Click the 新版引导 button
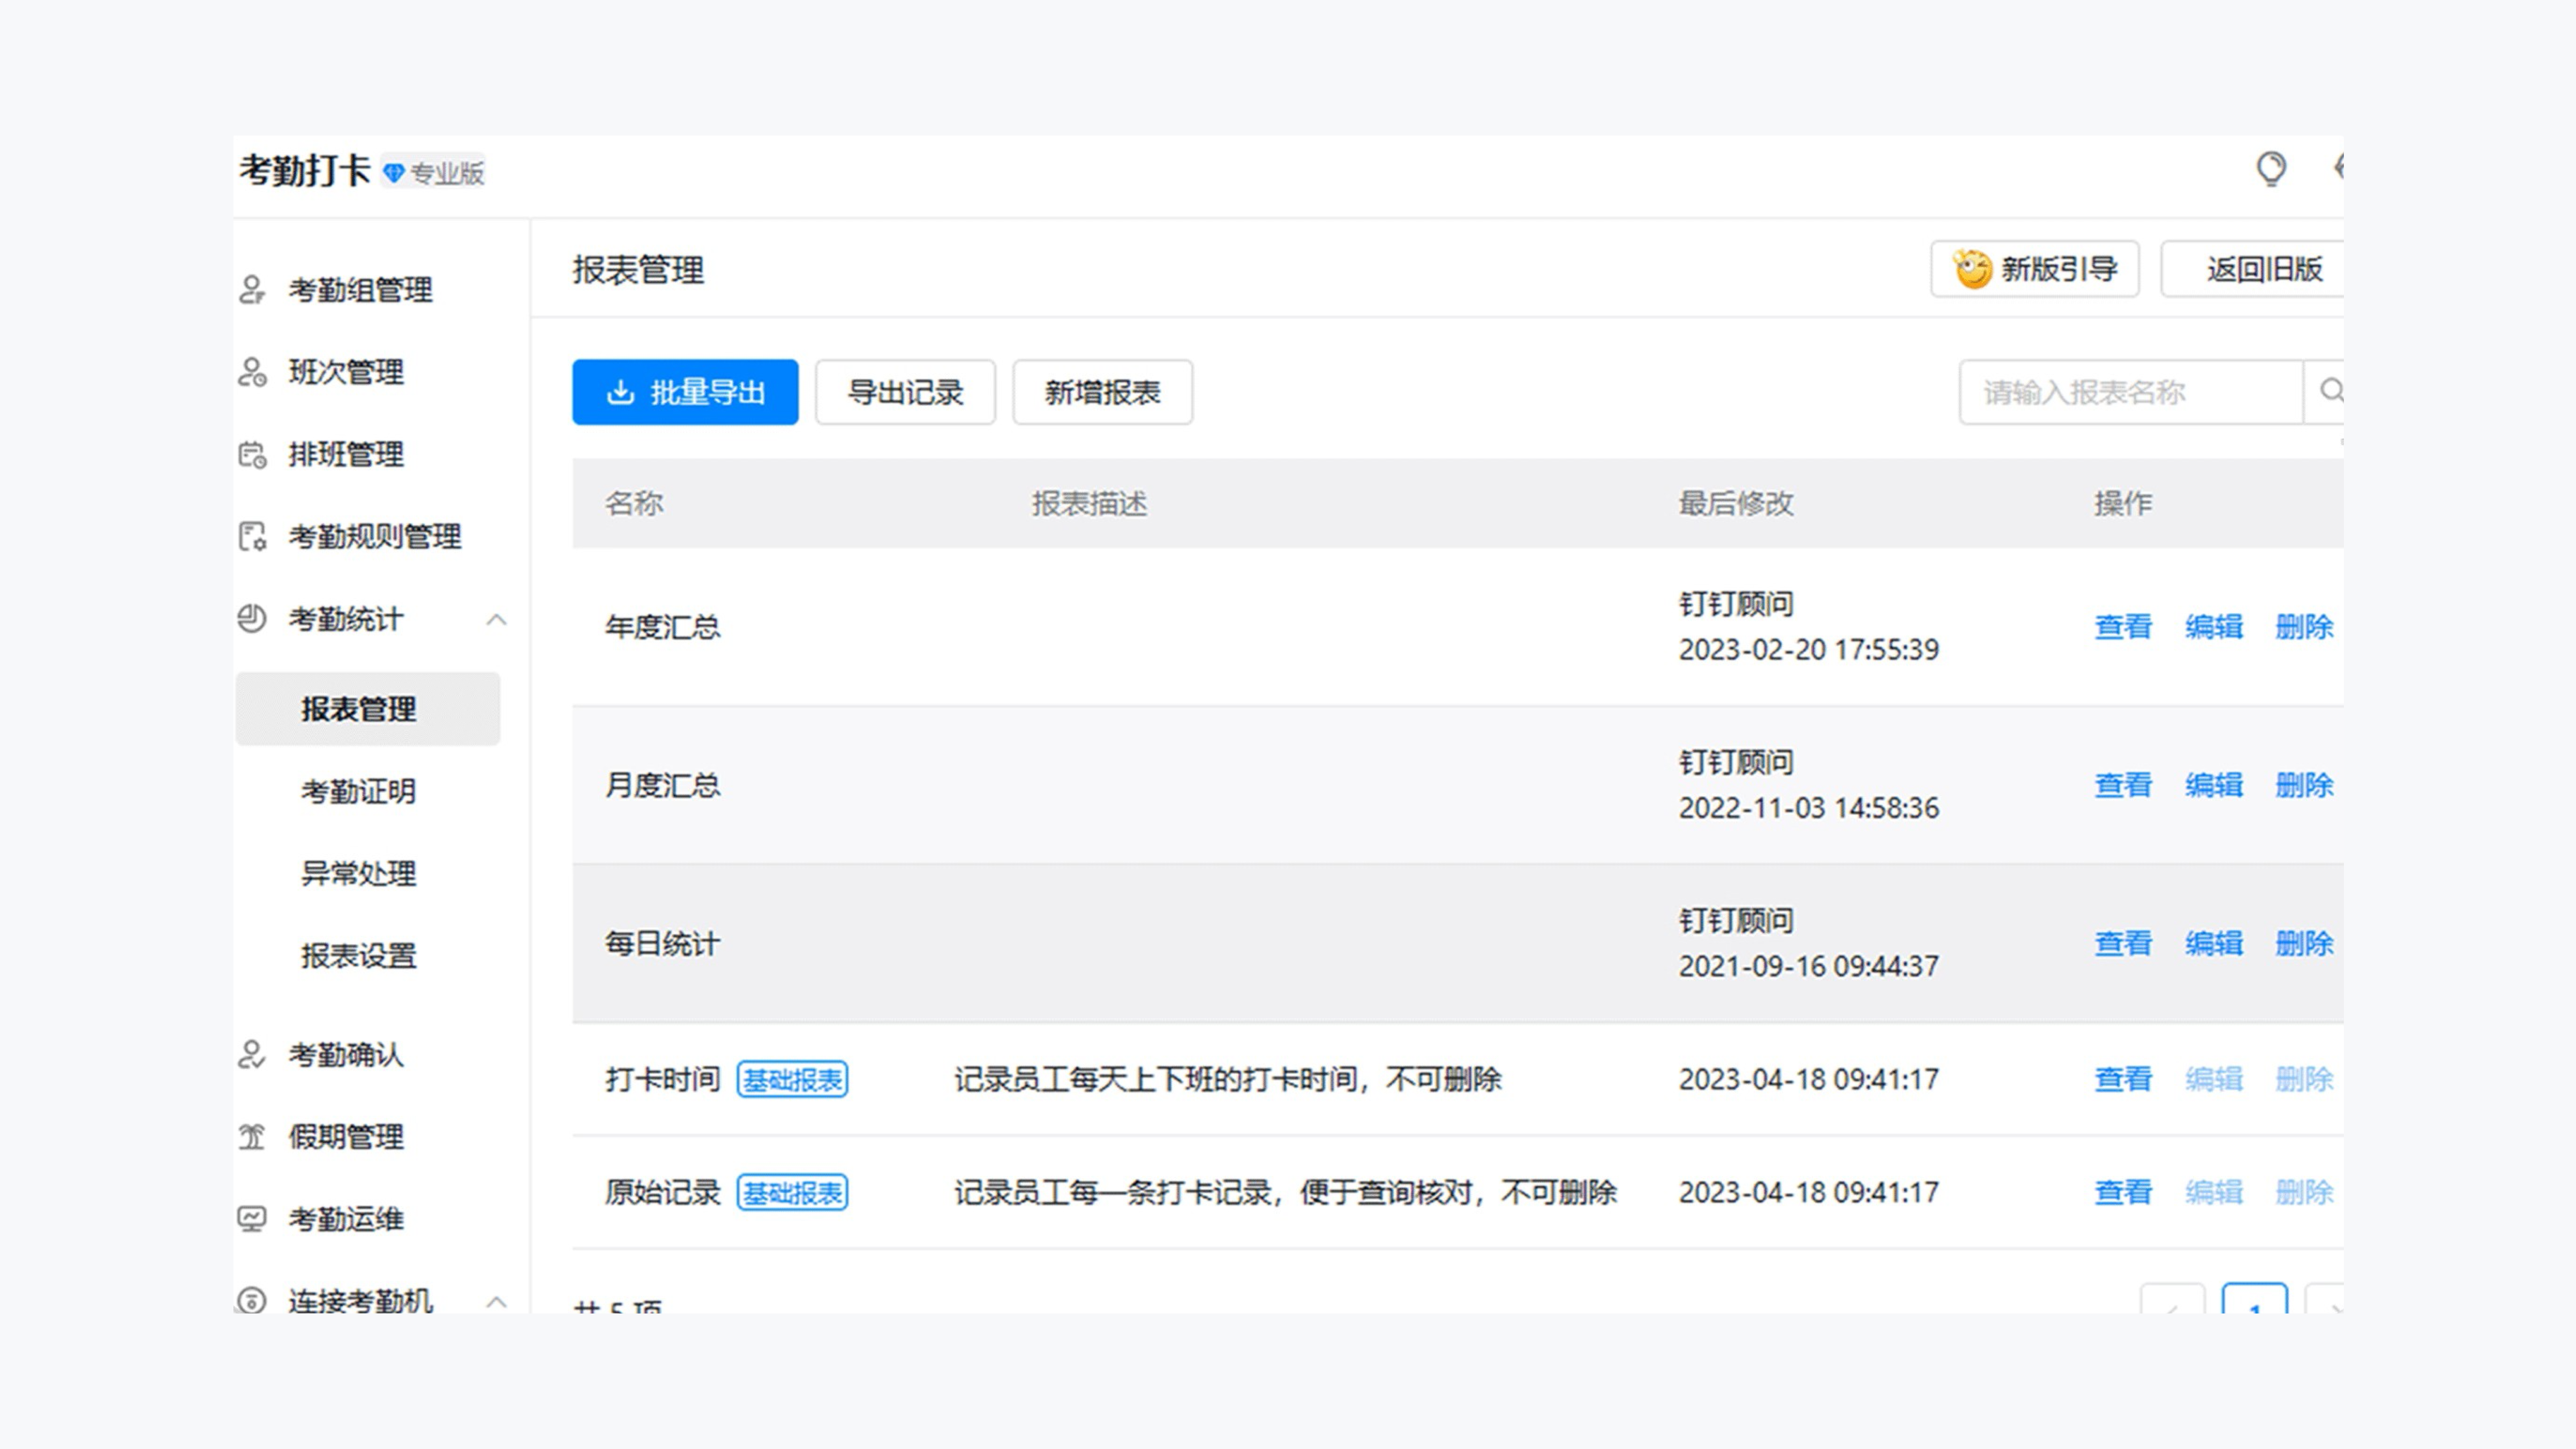 2034,269
